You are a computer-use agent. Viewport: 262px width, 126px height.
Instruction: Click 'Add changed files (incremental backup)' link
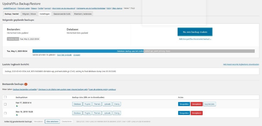pyautogui.click(x=195, y=39)
